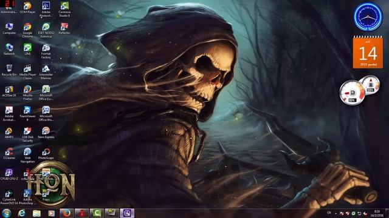Open the purple app taskbar button
Image resolution: width=389 pixels, height=218 pixels.
(x=127, y=213)
